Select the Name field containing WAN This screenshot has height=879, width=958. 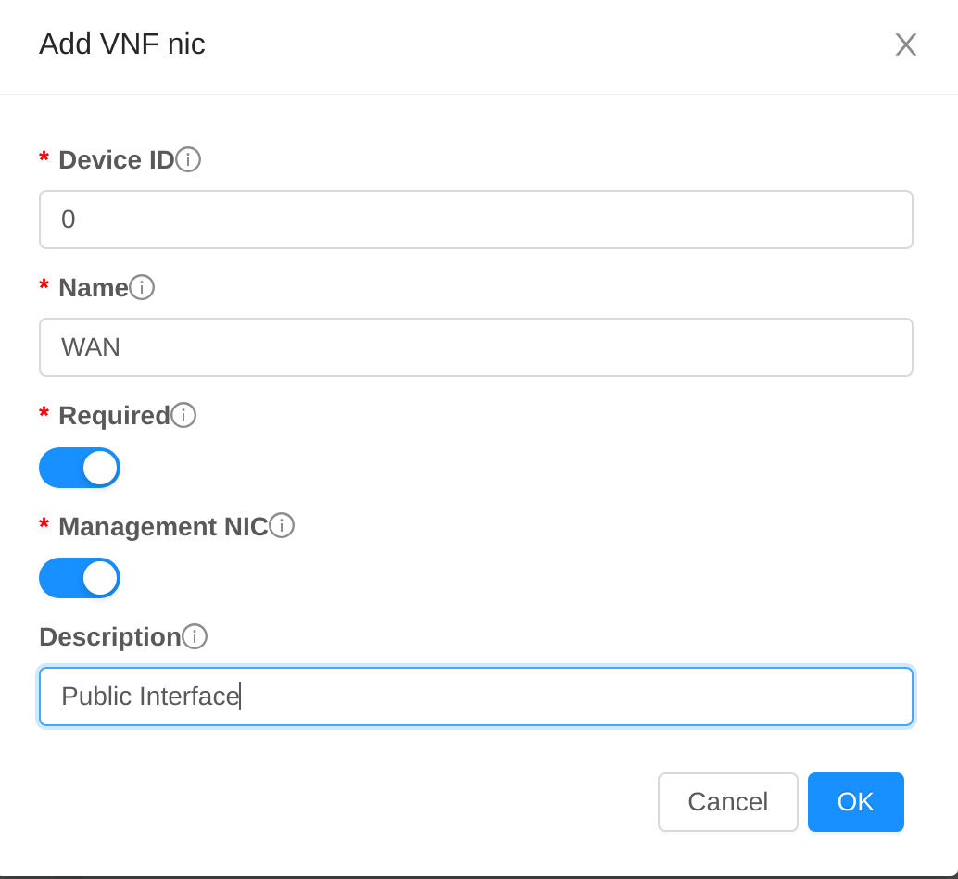click(x=475, y=347)
